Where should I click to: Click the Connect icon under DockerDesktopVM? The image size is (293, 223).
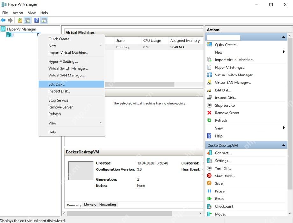click(210, 153)
